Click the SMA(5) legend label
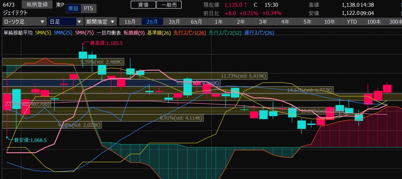402x179 pixels. tap(43, 32)
